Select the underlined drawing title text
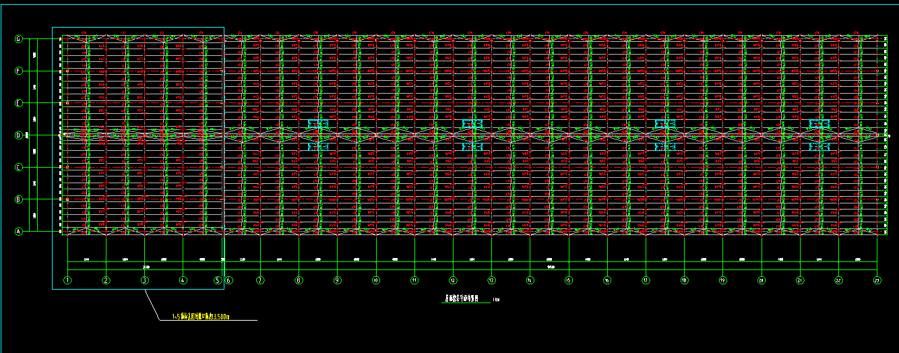This screenshot has width=899, height=353. [x=460, y=299]
